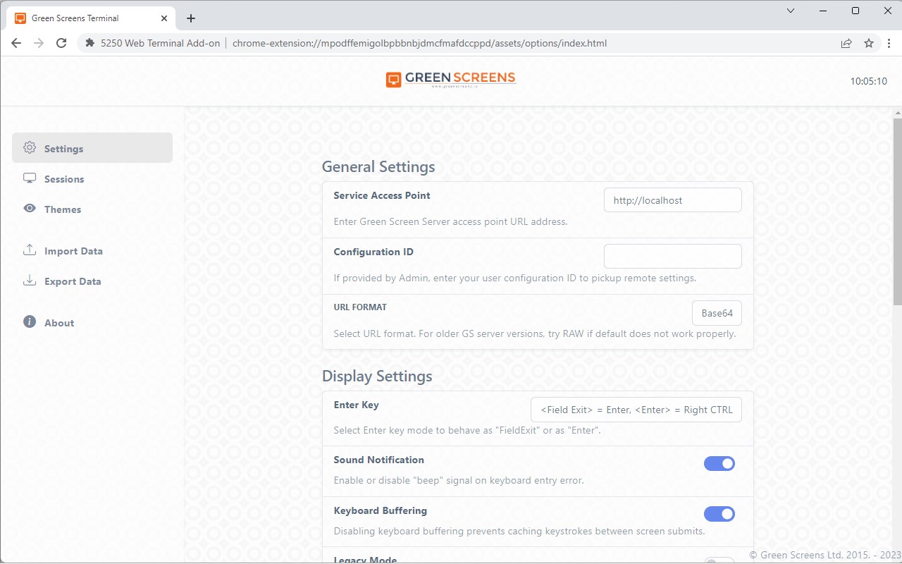Click the tab search chevron

791,11
